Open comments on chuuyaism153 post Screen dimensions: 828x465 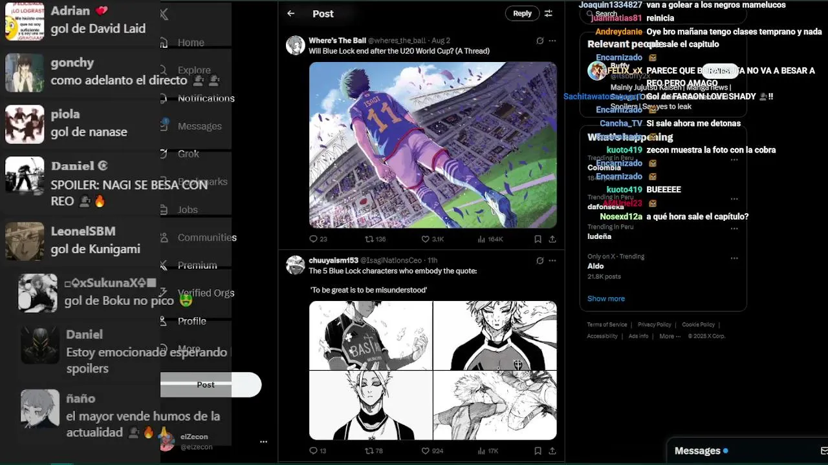coord(318,451)
